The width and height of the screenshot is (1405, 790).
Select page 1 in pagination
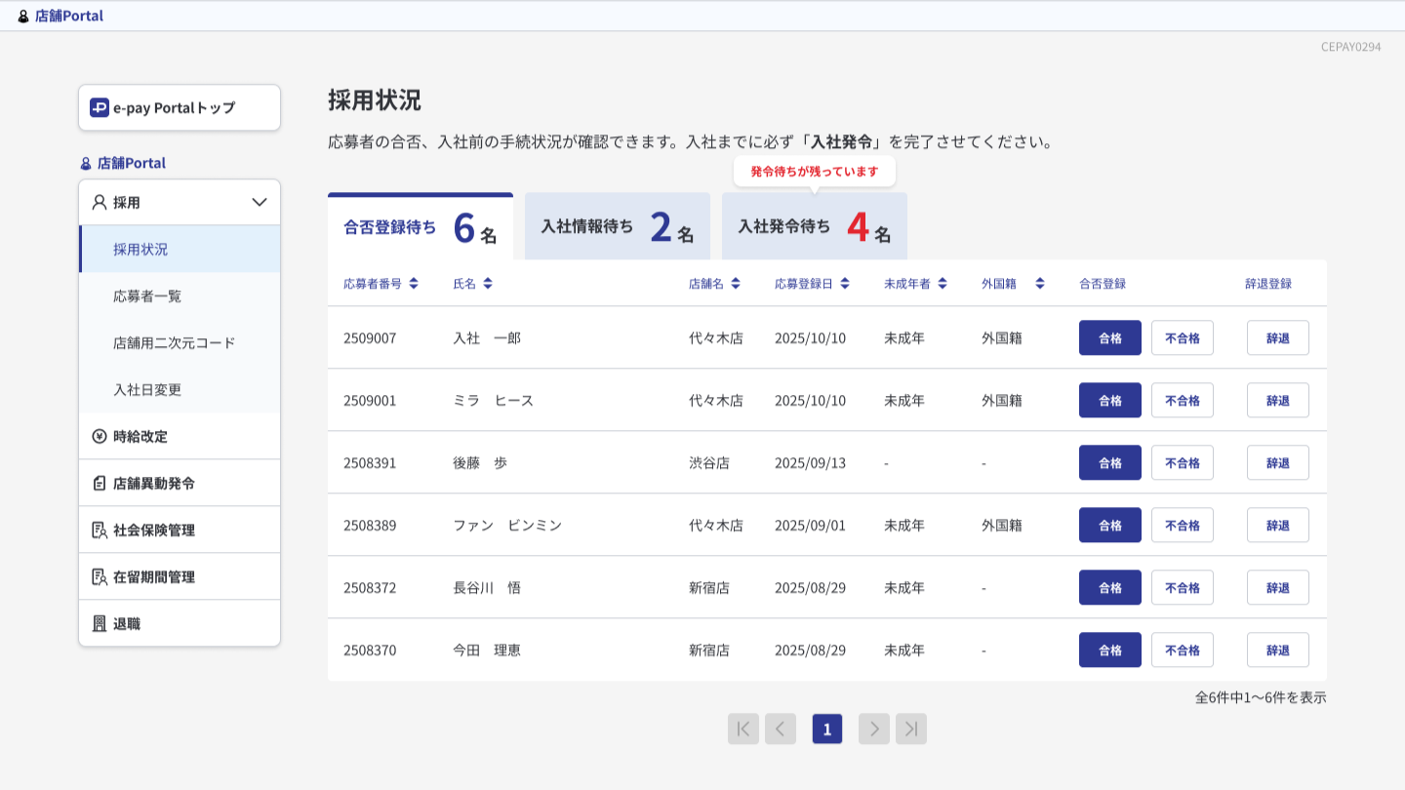(x=827, y=729)
